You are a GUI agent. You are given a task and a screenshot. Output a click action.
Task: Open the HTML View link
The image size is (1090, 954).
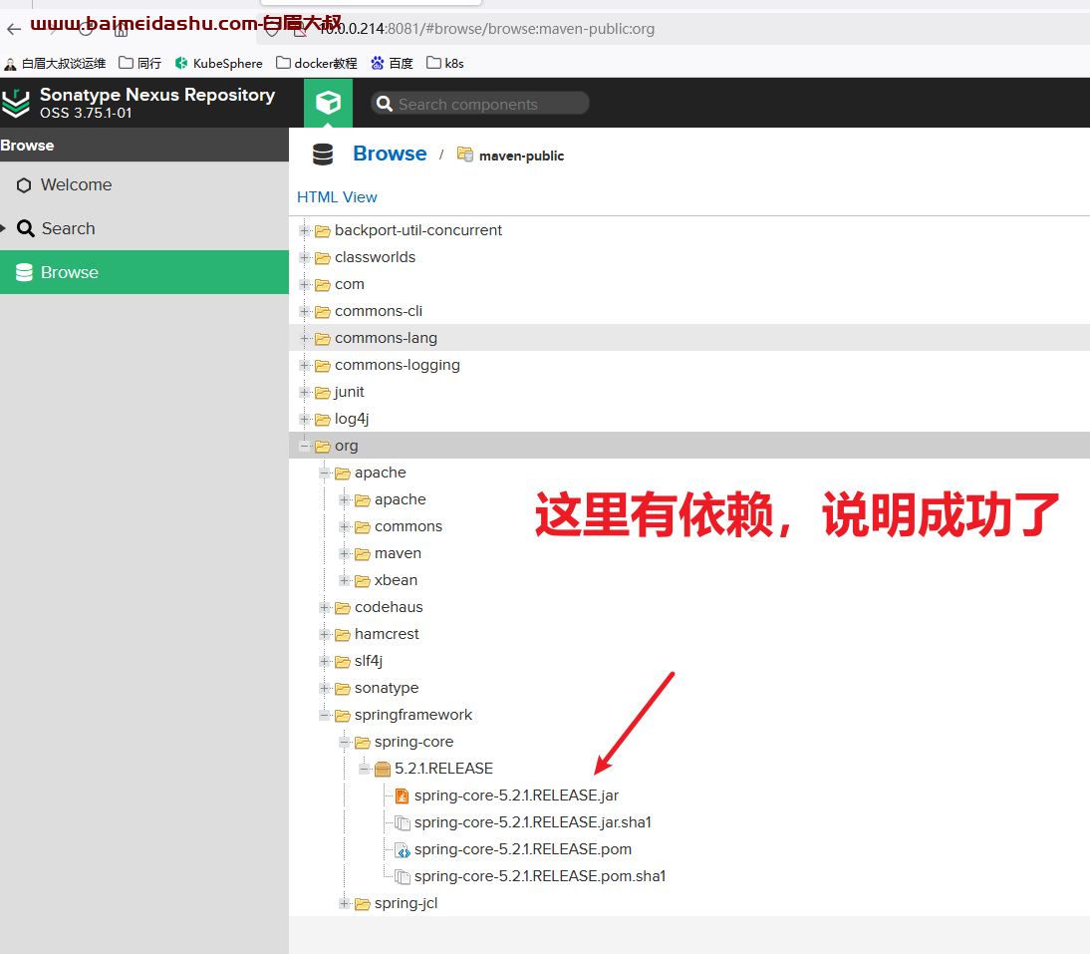(337, 197)
